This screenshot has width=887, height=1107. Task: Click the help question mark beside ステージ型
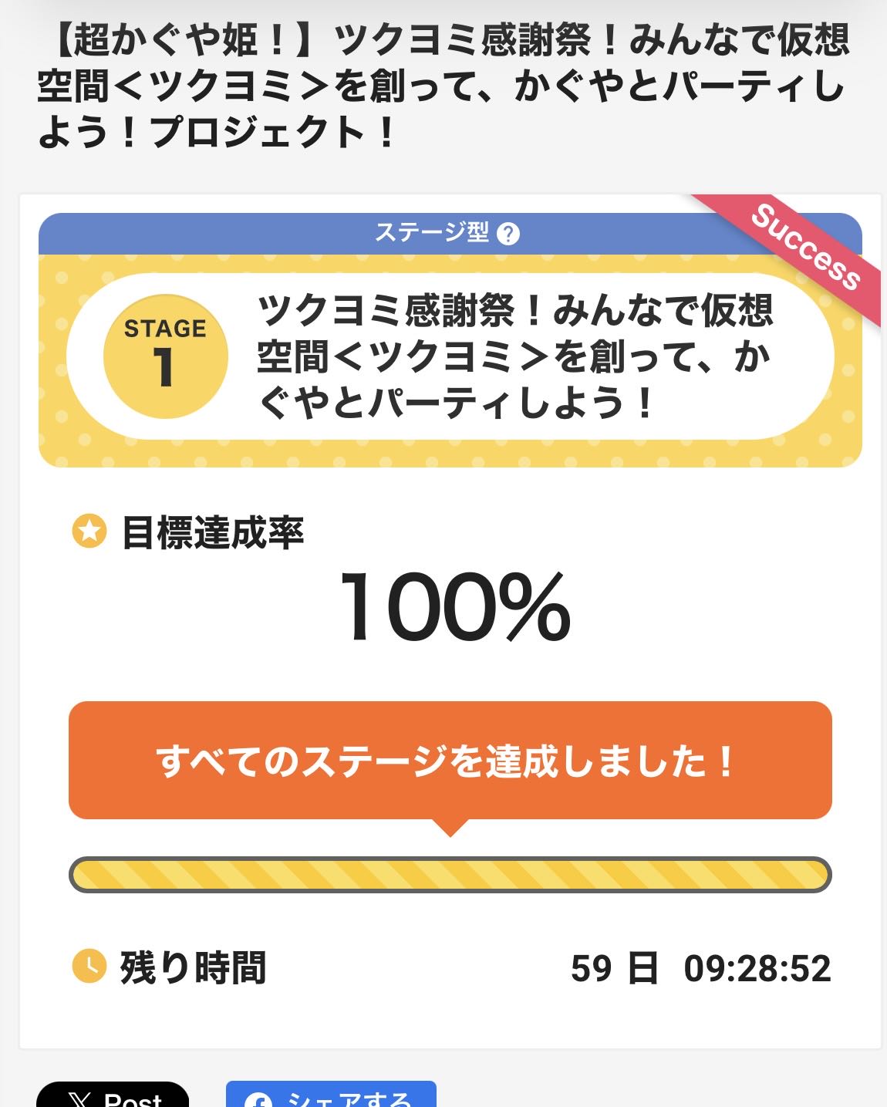point(508,234)
